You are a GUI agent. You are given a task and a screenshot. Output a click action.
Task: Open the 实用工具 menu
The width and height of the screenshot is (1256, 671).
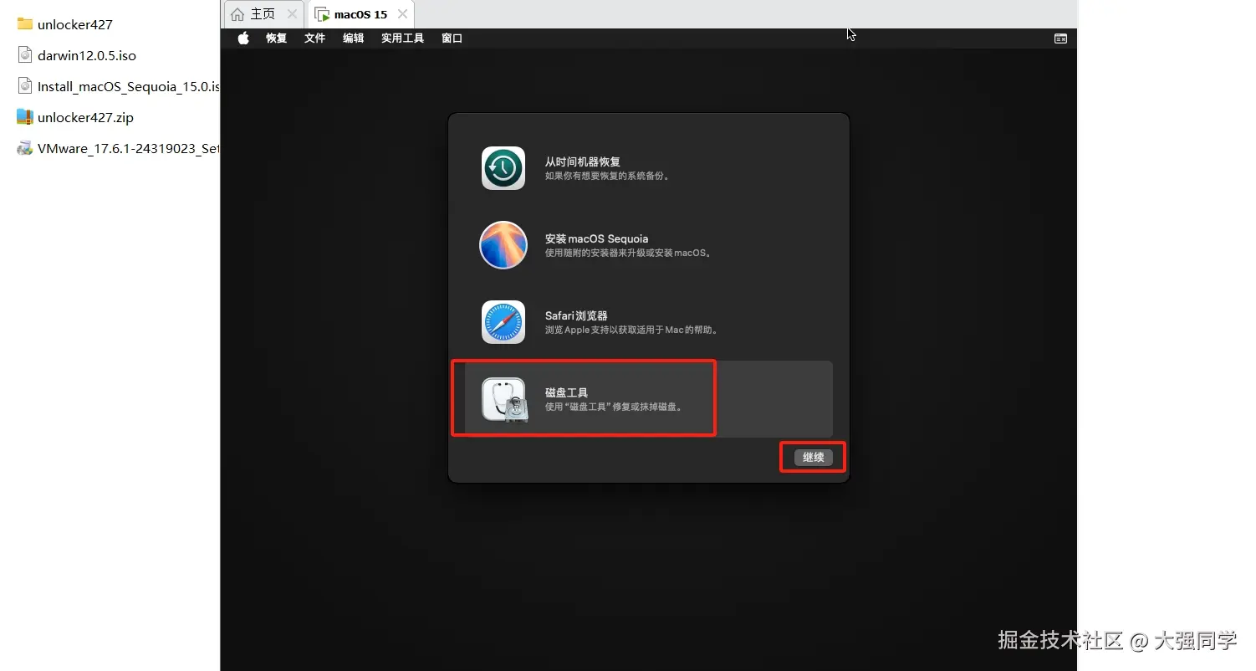[403, 38]
